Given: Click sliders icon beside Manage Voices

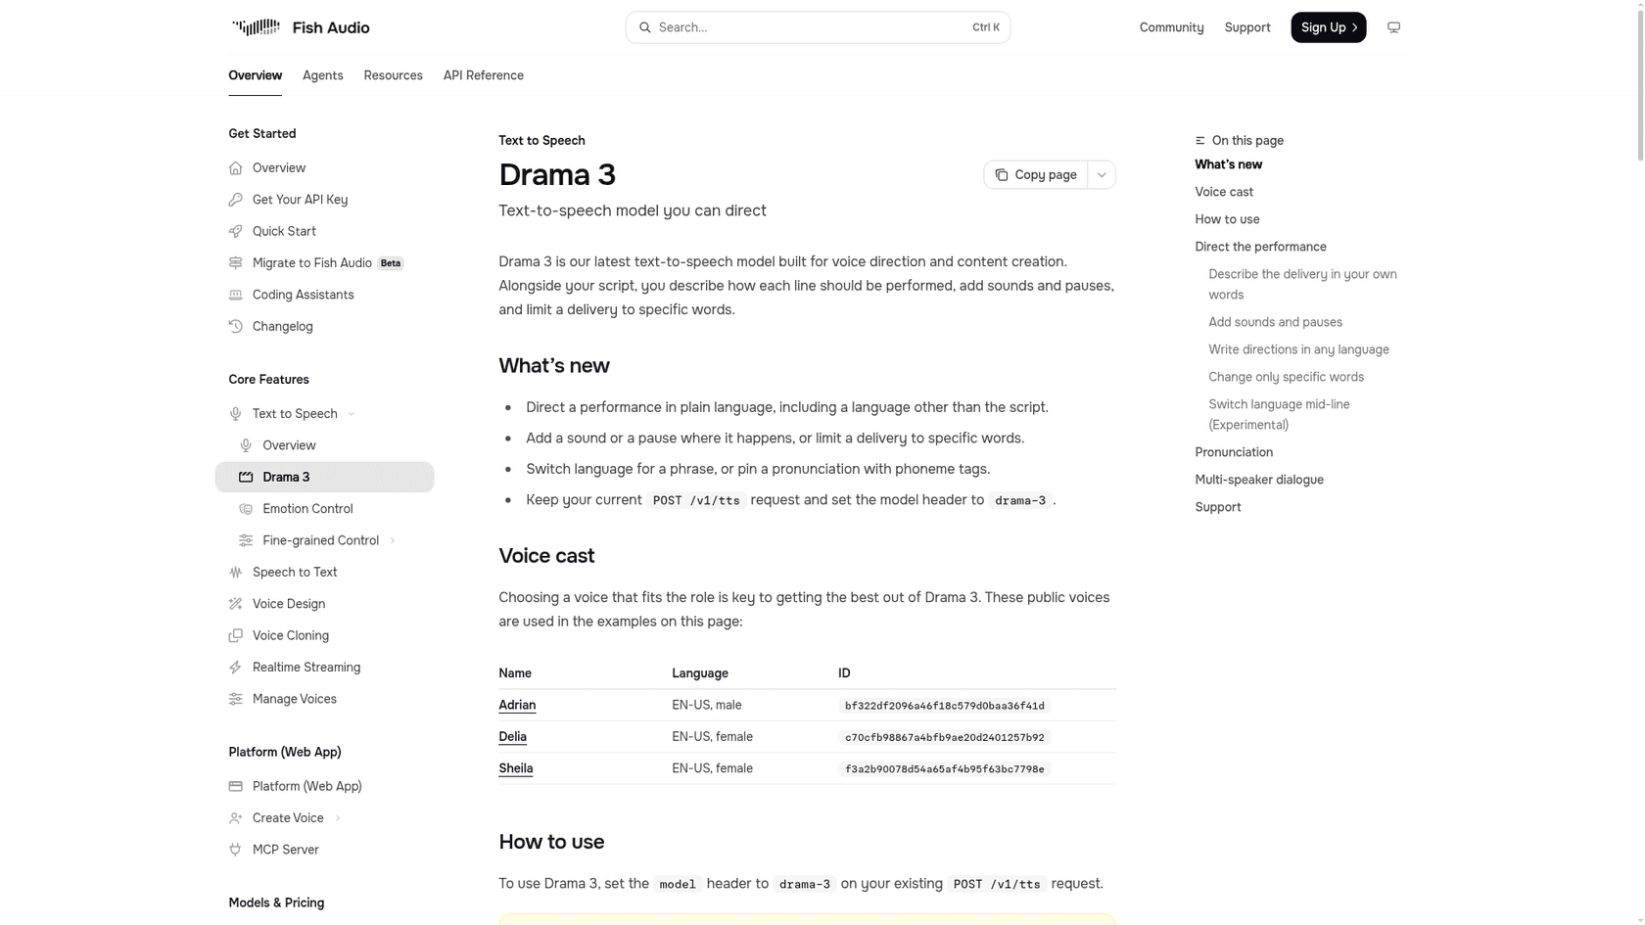Looking at the screenshot, I should tap(235, 699).
